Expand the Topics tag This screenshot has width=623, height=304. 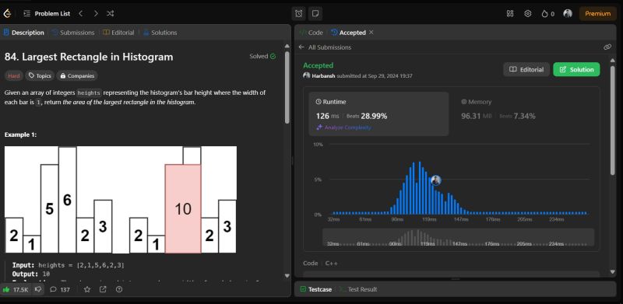[40, 75]
